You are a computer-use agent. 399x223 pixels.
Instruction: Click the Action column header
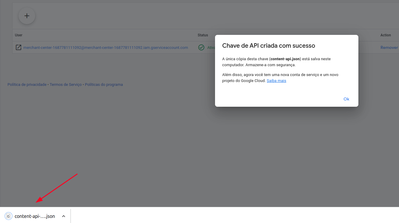point(386,35)
